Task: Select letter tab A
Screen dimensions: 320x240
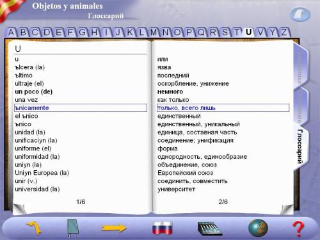Action: point(11,33)
